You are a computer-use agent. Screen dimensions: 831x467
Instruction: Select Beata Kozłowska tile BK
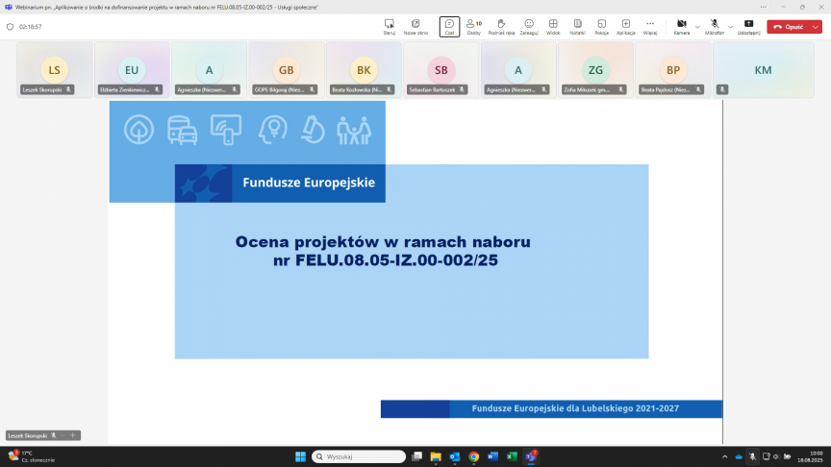[364, 70]
